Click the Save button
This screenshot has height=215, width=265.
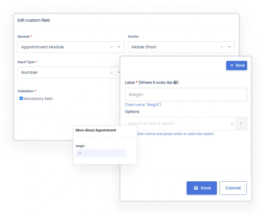pos(201,188)
